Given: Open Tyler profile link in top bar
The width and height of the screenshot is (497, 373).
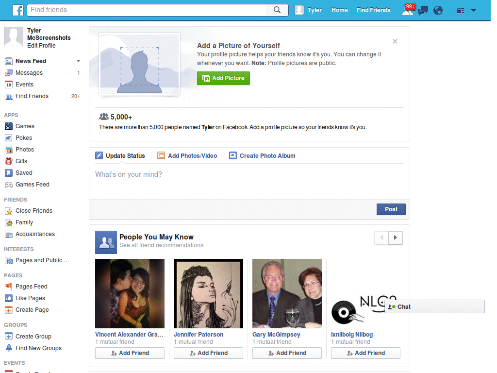Looking at the screenshot, I should pyautogui.click(x=308, y=10).
